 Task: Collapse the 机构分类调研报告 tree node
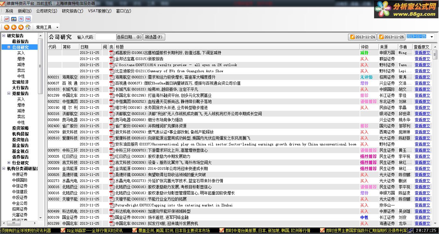pyautogui.click(x=4, y=169)
